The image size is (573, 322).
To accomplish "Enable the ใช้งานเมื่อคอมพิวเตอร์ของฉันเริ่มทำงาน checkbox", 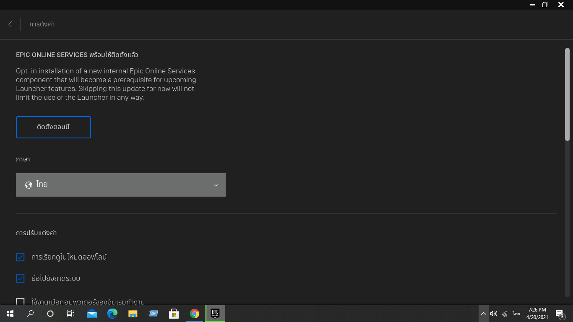I will [20, 302].
